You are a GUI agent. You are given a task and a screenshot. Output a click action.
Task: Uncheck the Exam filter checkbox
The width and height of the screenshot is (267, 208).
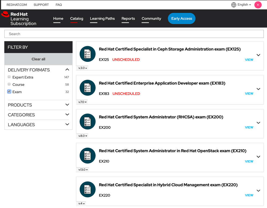pos(9,91)
